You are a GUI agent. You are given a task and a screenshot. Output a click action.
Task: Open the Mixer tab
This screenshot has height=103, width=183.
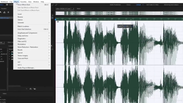[79, 9]
